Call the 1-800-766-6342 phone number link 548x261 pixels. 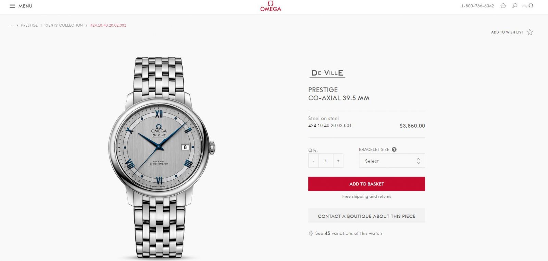477,6
